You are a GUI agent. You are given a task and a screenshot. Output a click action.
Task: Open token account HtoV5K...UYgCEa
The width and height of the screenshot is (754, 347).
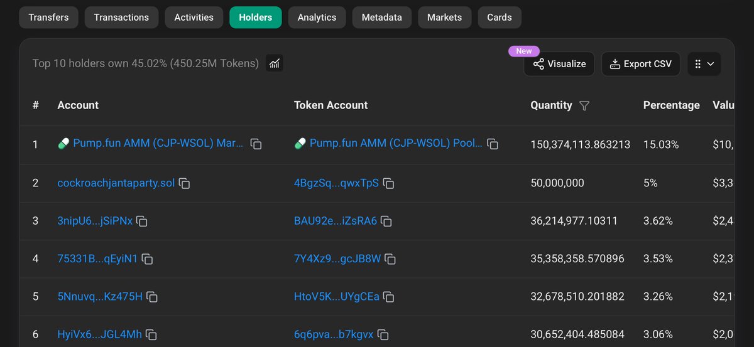pyautogui.click(x=337, y=296)
